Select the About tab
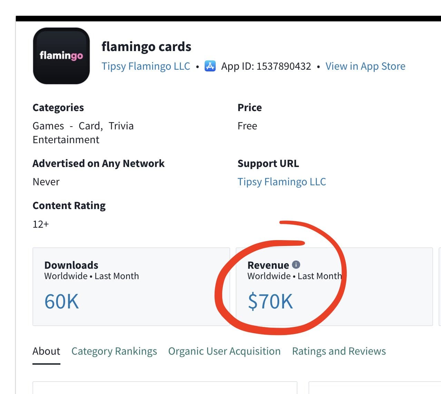 46,351
